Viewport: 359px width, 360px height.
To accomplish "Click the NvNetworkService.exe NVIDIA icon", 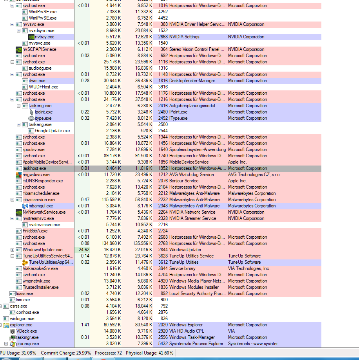I will click(19, 212).
